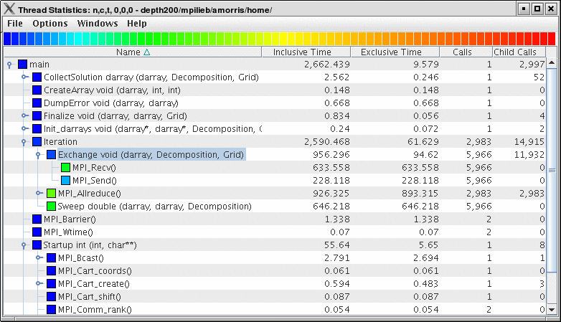Click the blue icon next to main
Screen dimensions: 561x322
(x=22, y=65)
